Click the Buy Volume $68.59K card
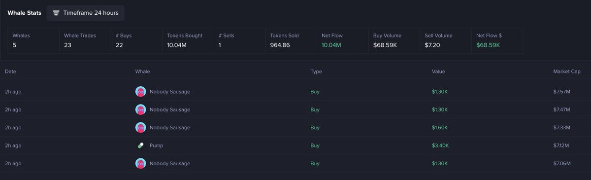The image size is (591, 180). [394, 40]
